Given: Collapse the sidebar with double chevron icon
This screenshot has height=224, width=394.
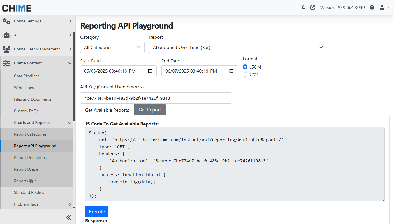Looking at the screenshot, I should (68, 217).
